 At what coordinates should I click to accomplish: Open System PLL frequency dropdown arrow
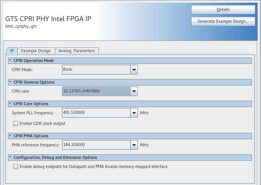[x=134, y=113]
